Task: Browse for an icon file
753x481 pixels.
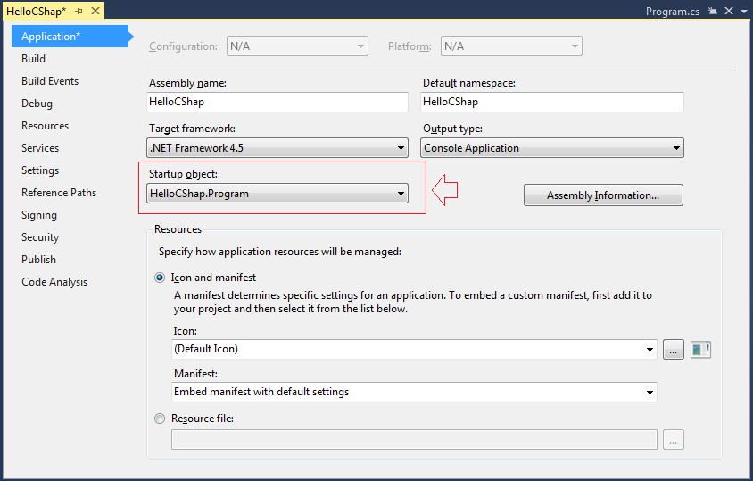Action: point(674,349)
